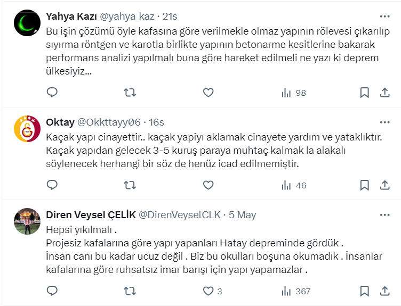Open Yahya Kazı's profile picture
The width and height of the screenshot is (401, 306).
click(x=26, y=24)
